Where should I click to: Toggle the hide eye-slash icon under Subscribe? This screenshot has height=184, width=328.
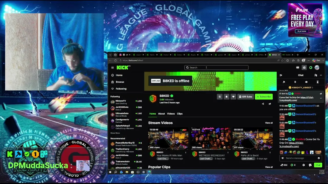click(270, 104)
